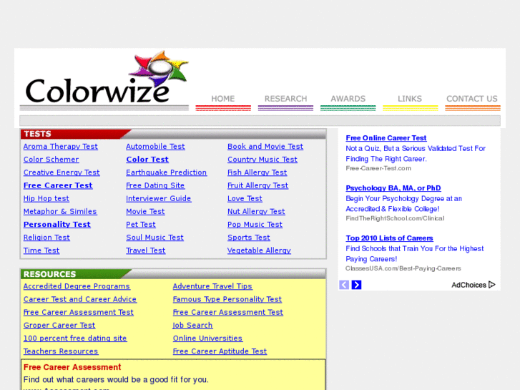Viewport: 520px width, 390px height.
Task: Open the Travel Test link
Action: 146,250
